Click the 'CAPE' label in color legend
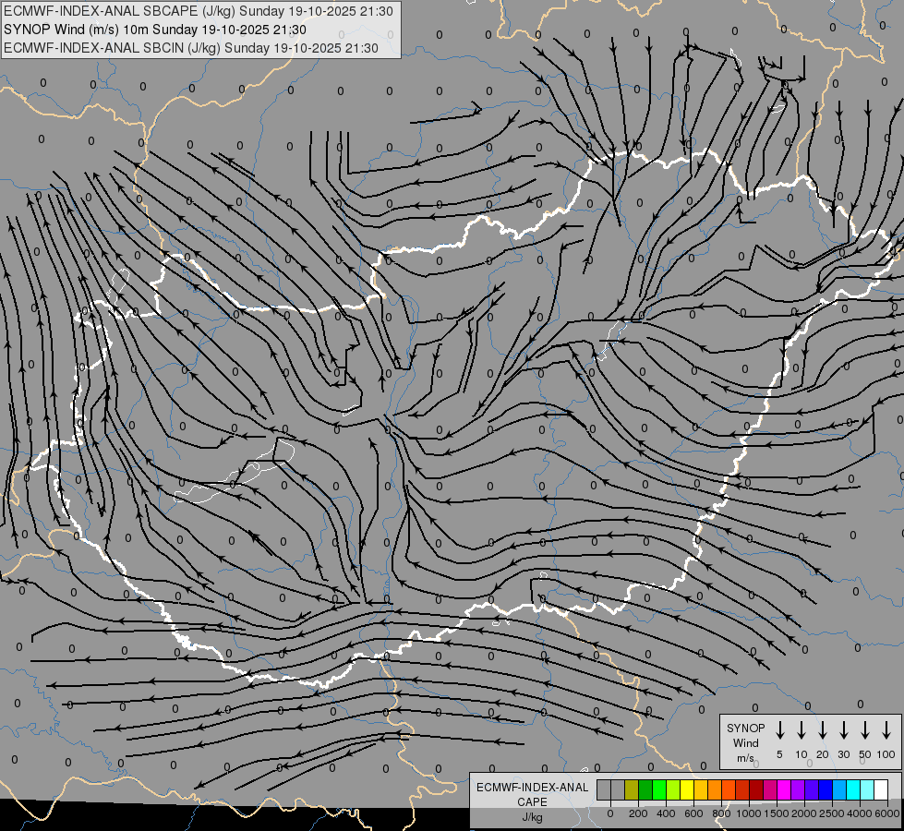Screen dimensions: 904x831 (532, 802)
